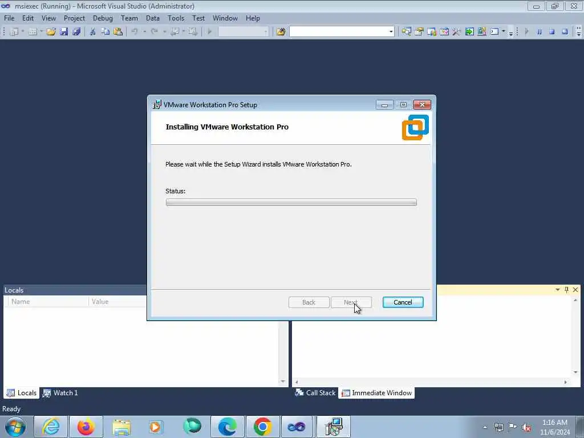Click the Save All icon

77,32
